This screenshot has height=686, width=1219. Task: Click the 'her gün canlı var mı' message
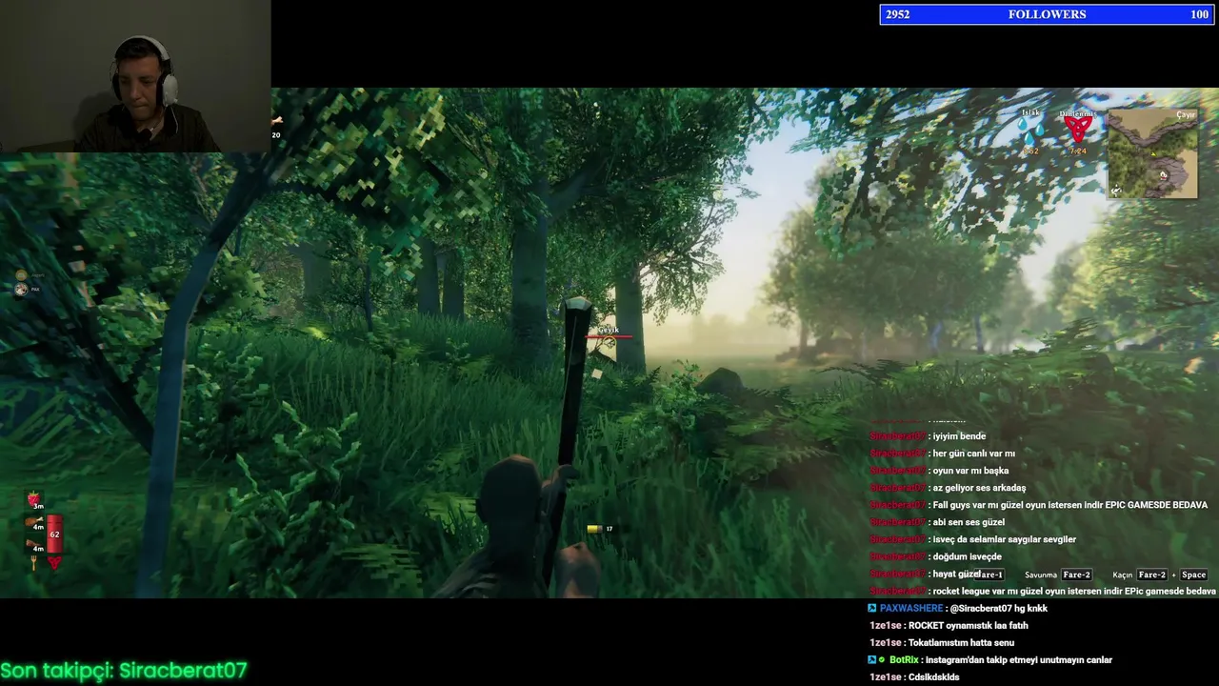point(974,454)
